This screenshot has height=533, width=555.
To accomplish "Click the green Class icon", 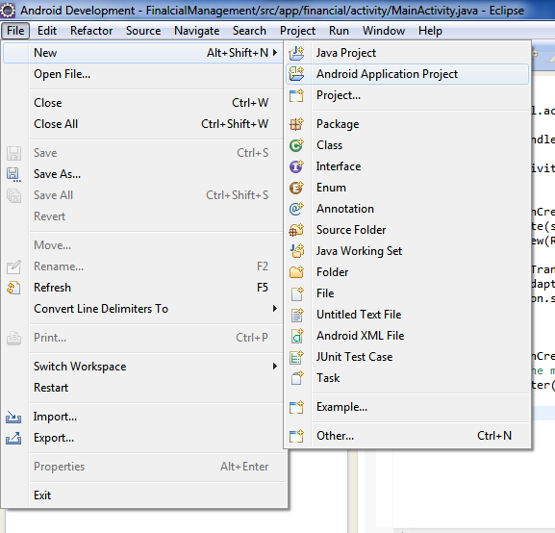I will point(296,145).
